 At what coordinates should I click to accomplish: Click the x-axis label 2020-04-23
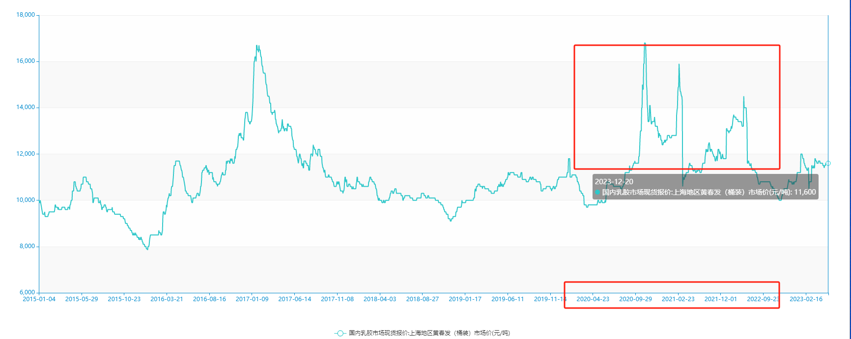click(x=593, y=299)
